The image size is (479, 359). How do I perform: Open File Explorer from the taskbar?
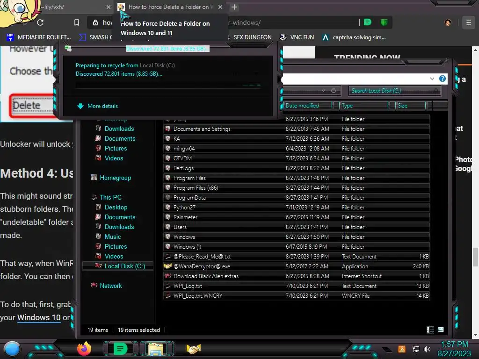pos(156,349)
